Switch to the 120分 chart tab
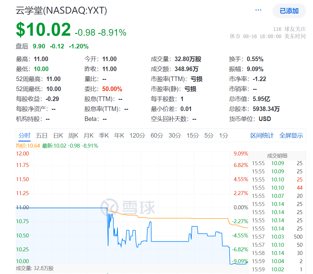This screenshot has width=313, height=274. (137, 135)
